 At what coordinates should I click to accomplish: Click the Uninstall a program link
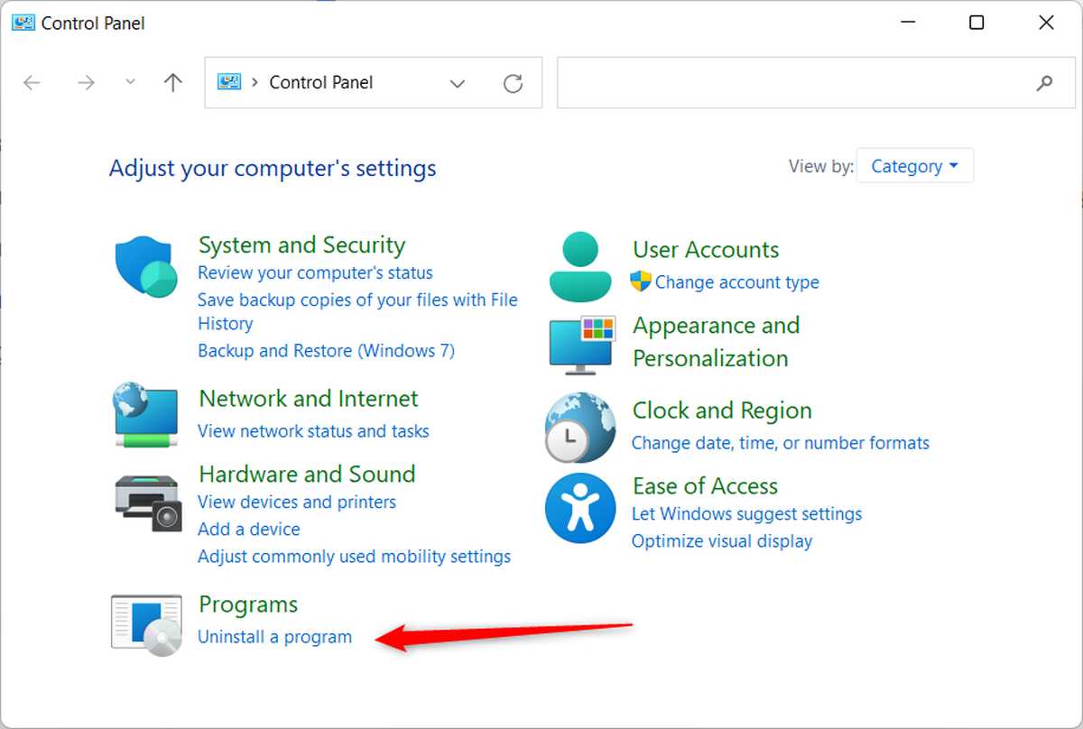pos(274,637)
